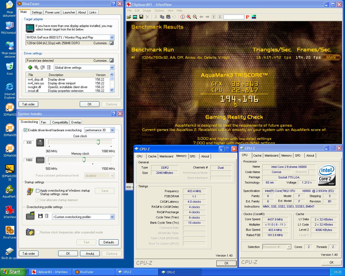
Task: Open the performance 3D mode dropdown
Action: point(112,130)
